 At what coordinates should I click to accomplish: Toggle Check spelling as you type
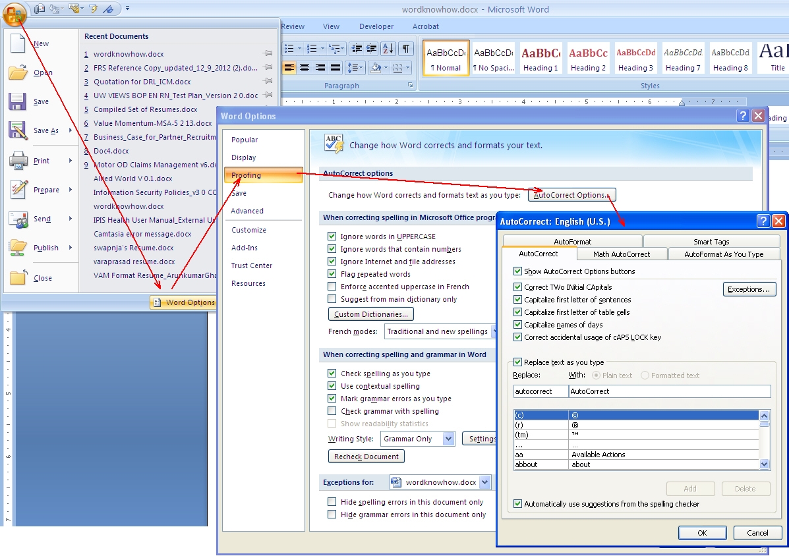click(332, 374)
